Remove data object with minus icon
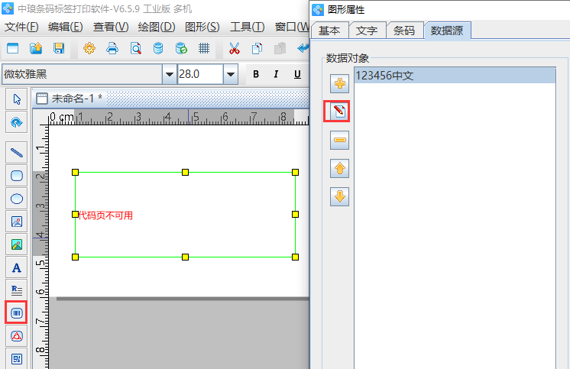Viewport: 570px width, 369px height. pos(340,140)
